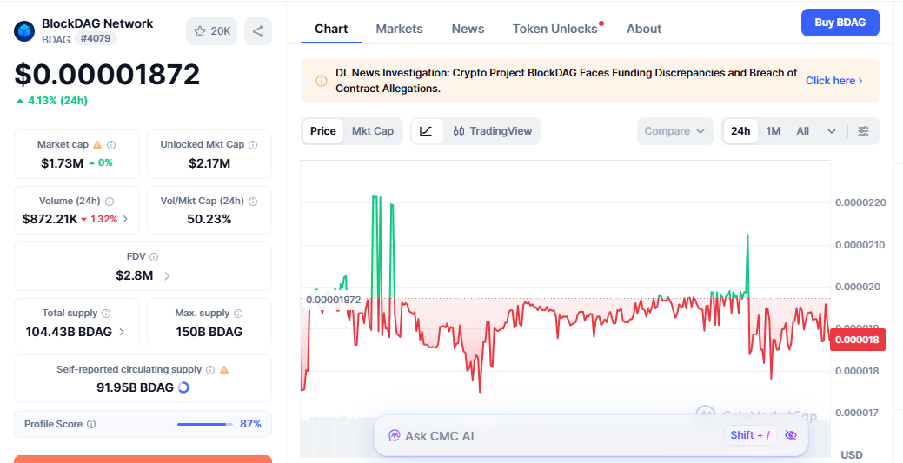The width and height of the screenshot is (903, 463).
Task: Click the Ask CMC AI logo icon
Action: click(395, 436)
